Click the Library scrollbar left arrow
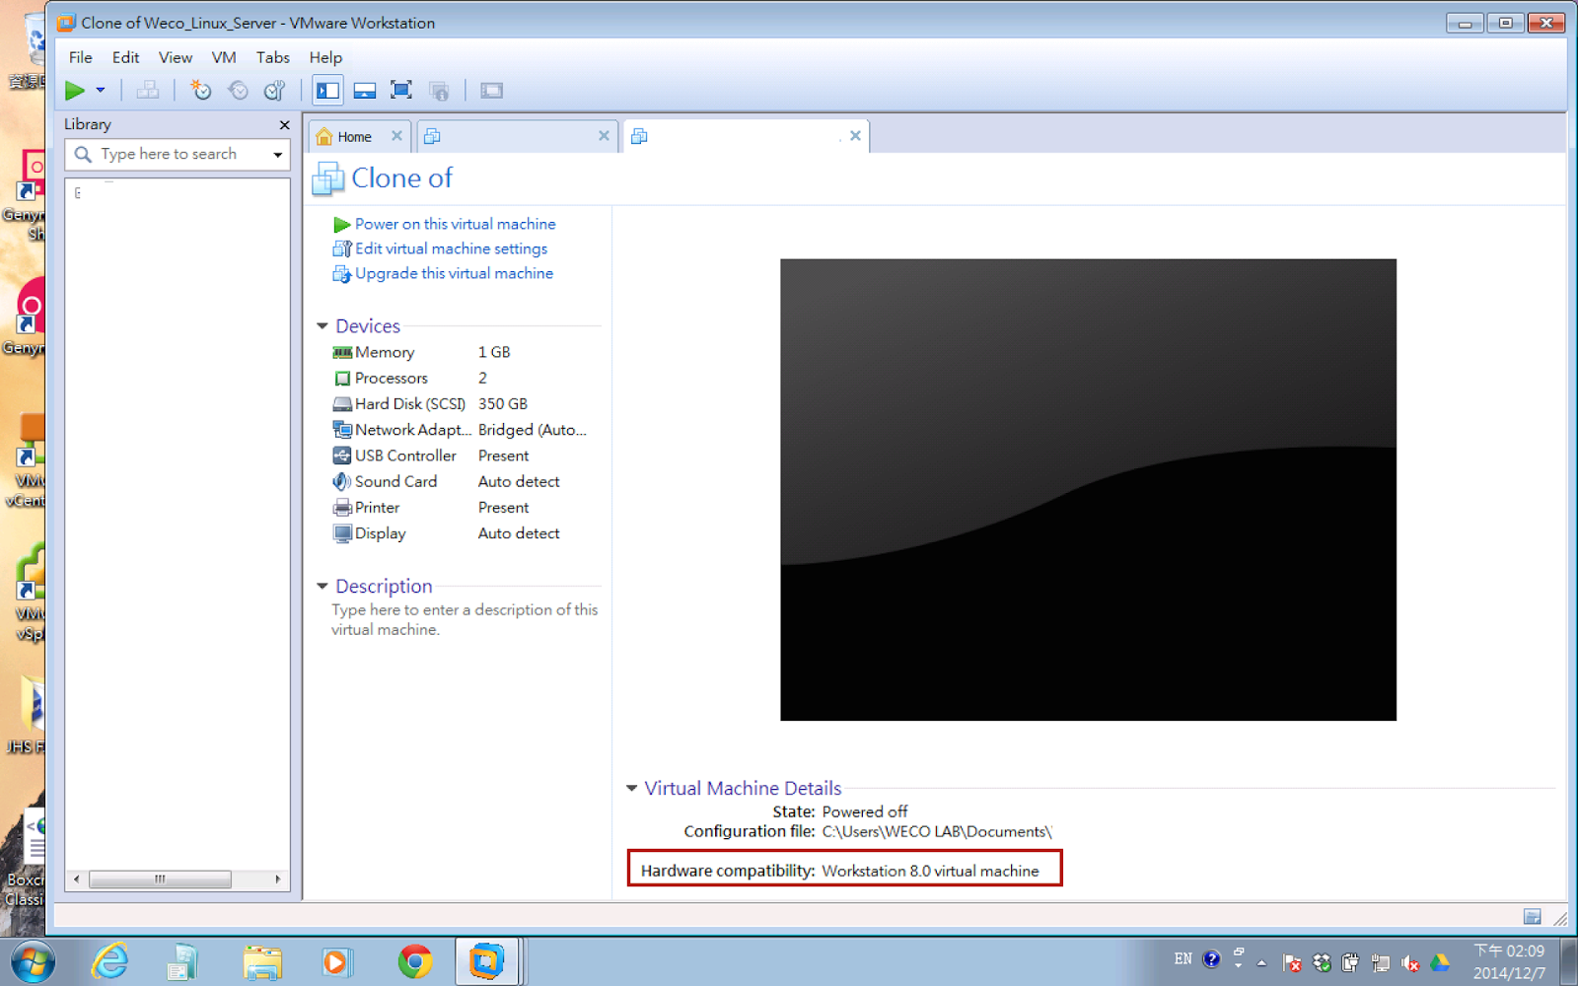Screen dimensions: 1578x986 click(x=77, y=879)
